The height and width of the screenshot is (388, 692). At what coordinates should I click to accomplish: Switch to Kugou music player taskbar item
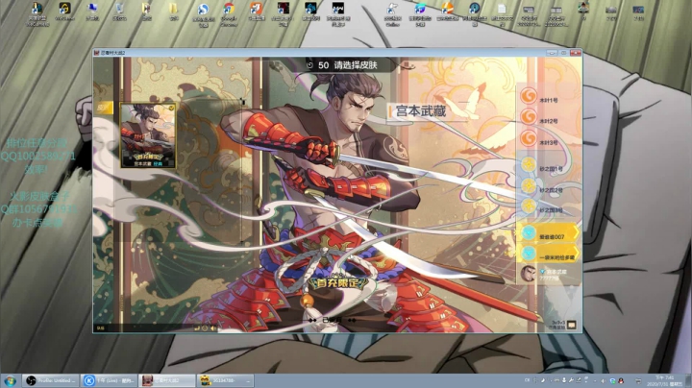coord(109,380)
